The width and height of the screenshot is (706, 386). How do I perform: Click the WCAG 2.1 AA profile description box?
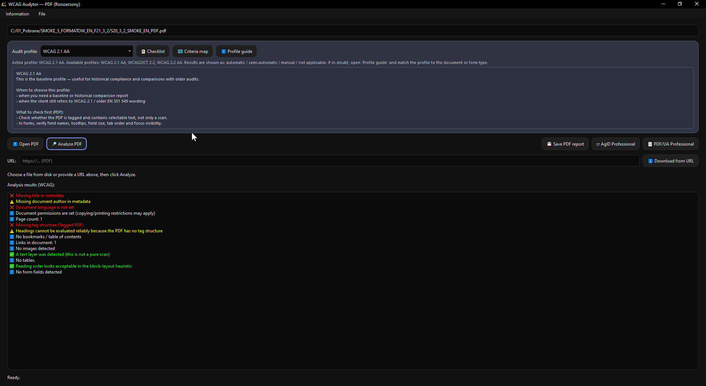point(353,98)
